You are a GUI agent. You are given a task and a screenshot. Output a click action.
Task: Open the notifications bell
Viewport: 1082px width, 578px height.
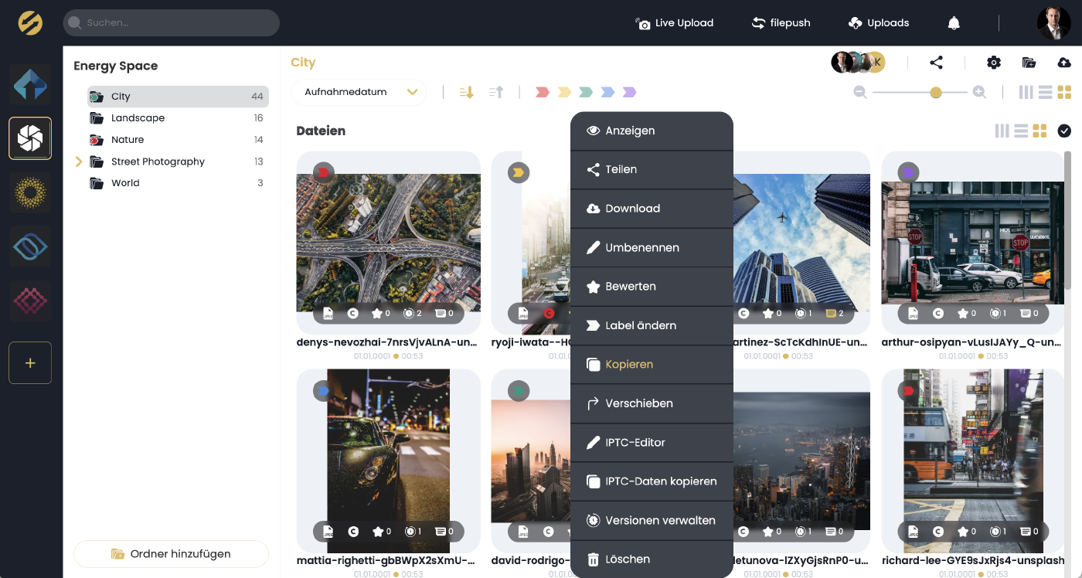click(954, 23)
